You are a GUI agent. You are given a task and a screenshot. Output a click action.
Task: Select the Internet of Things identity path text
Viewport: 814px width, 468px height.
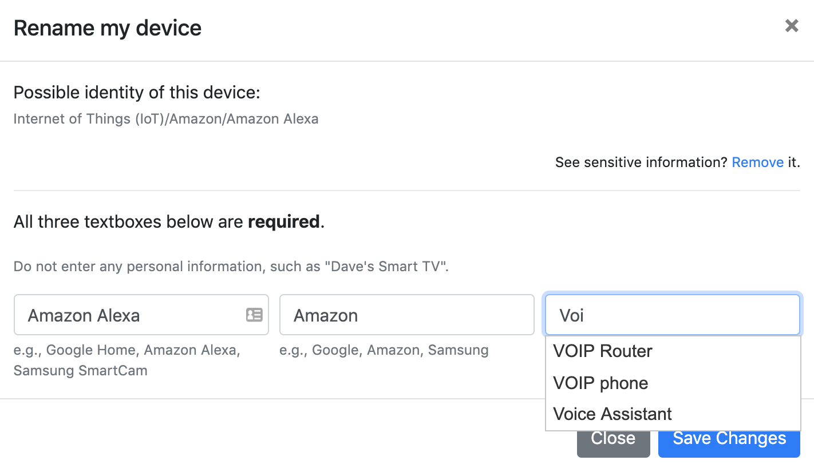click(x=166, y=119)
